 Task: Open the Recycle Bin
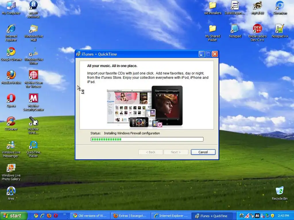point(280,193)
